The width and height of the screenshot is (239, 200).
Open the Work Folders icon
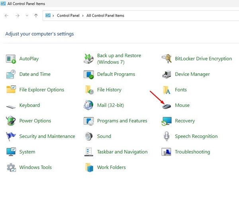point(89,167)
